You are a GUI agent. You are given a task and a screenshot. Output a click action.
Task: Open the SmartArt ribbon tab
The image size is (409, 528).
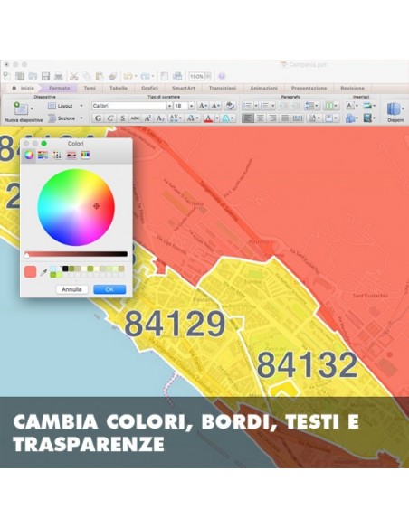tap(184, 88)
